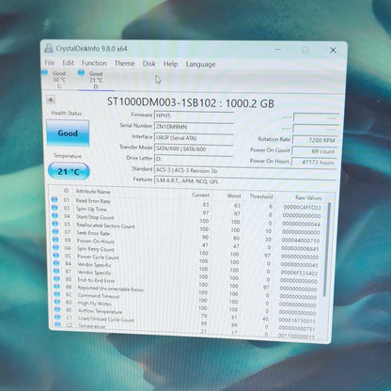Image resolution: width=391 pixels, height=391 pixels.
Task: Click the Threshold column header
Action: [x=261, y=196]
